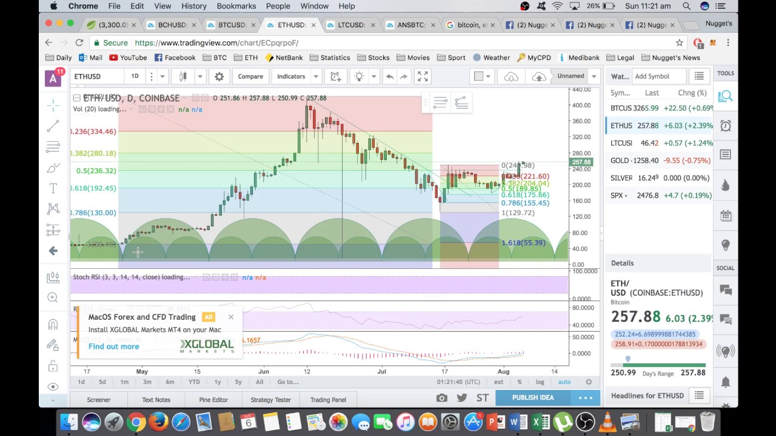Viewport: 776px width, 436px height.
Task: Click the ideas lightbulb icon in toolbar
Action: tap(360, 76)
